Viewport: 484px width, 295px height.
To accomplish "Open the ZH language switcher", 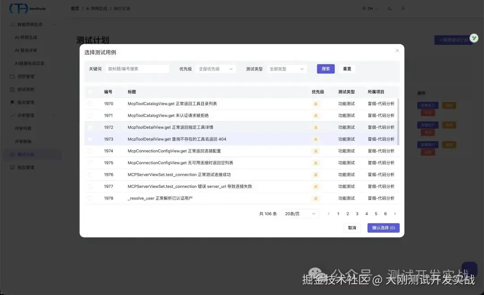I will pos(370,9).
